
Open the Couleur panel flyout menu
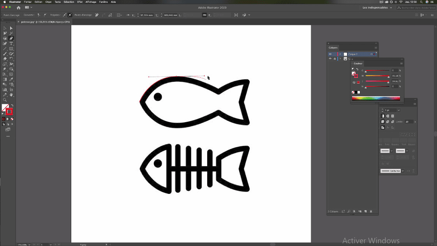(402, 63)
